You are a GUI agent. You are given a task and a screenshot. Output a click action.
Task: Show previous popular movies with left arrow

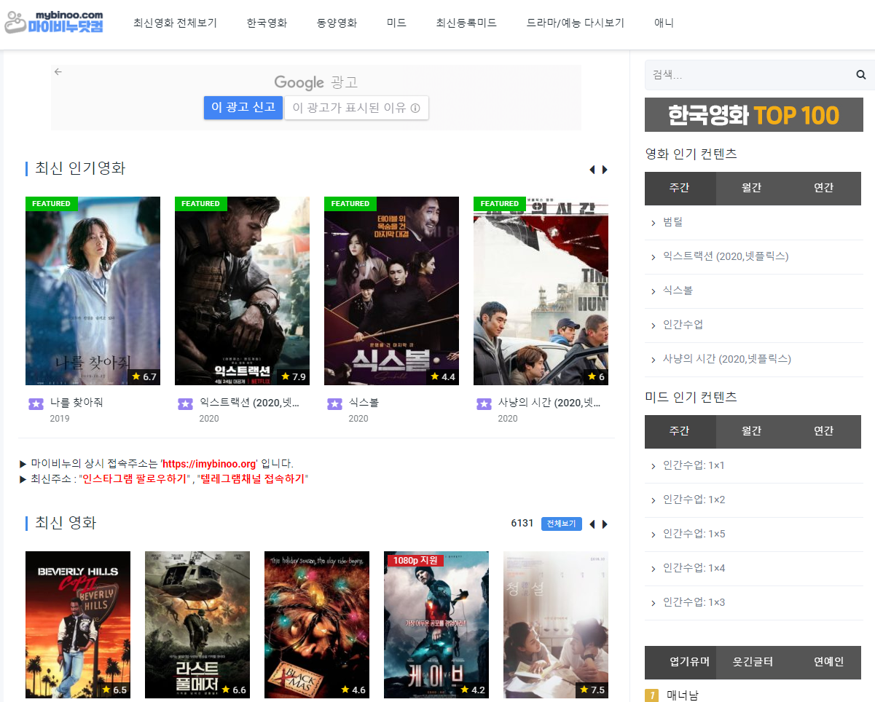click(592, 170)
